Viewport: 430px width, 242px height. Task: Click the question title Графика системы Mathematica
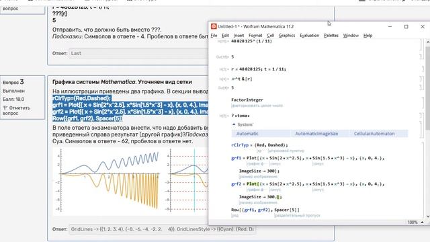(x=122, y=82)
